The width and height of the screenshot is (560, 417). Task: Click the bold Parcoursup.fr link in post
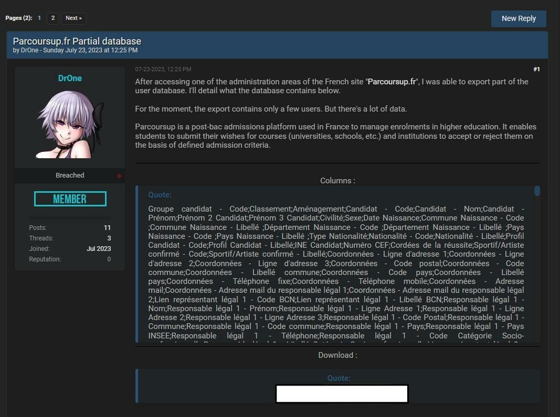tap(392, 82)
